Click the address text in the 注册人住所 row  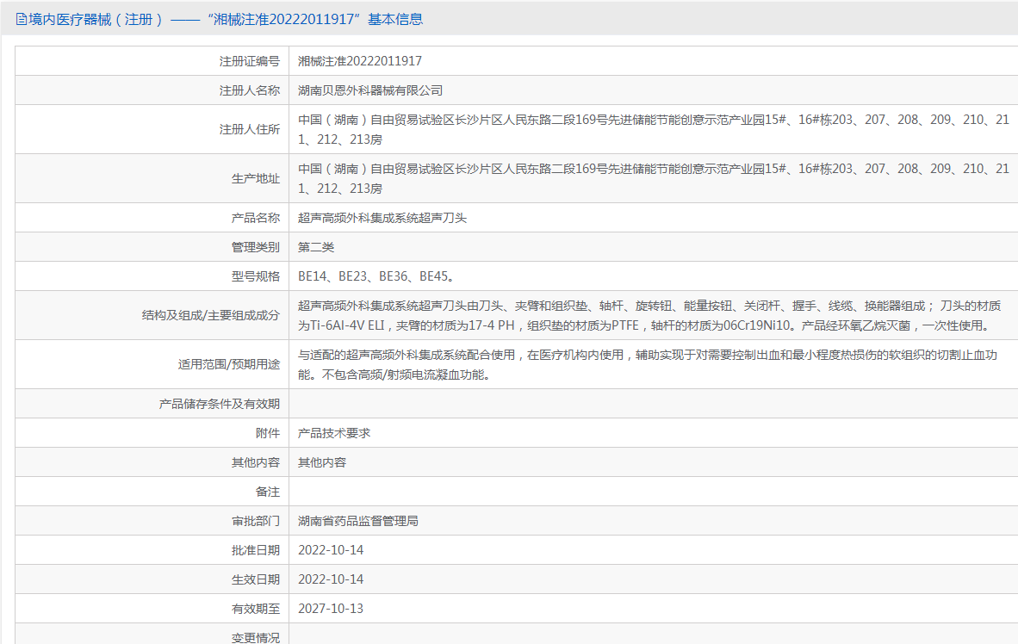(654, 129)
